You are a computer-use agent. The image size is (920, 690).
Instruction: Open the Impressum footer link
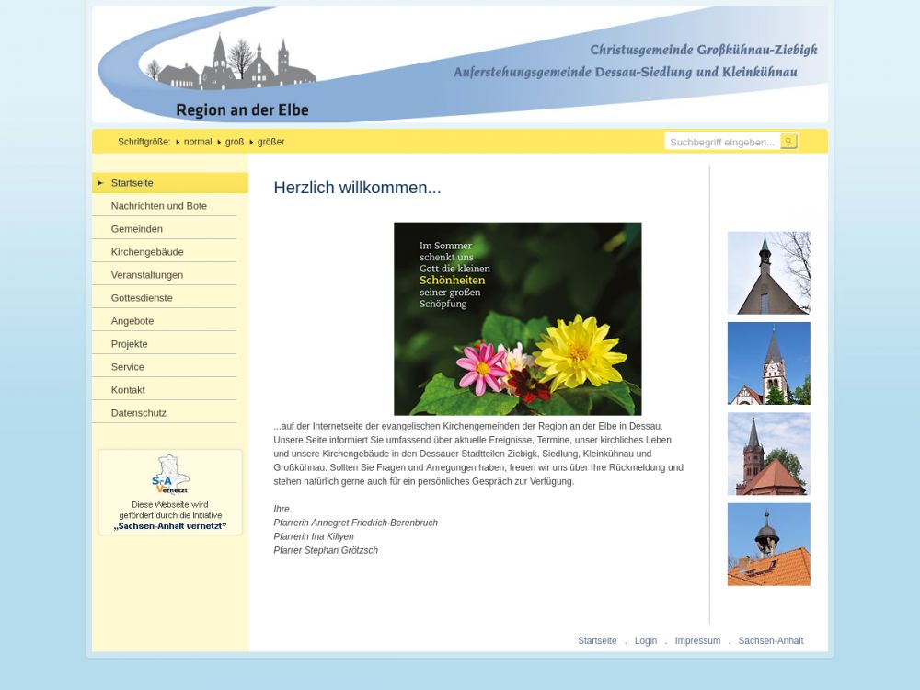(697, 641)
